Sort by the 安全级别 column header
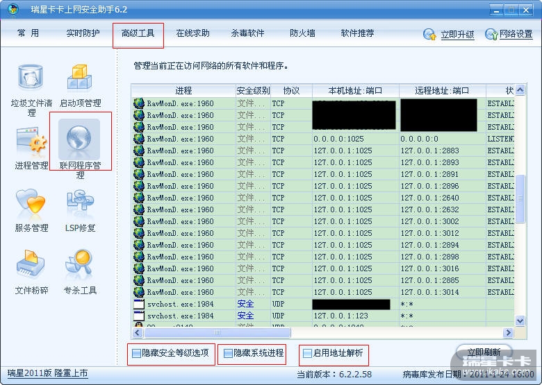 [253, 91]
